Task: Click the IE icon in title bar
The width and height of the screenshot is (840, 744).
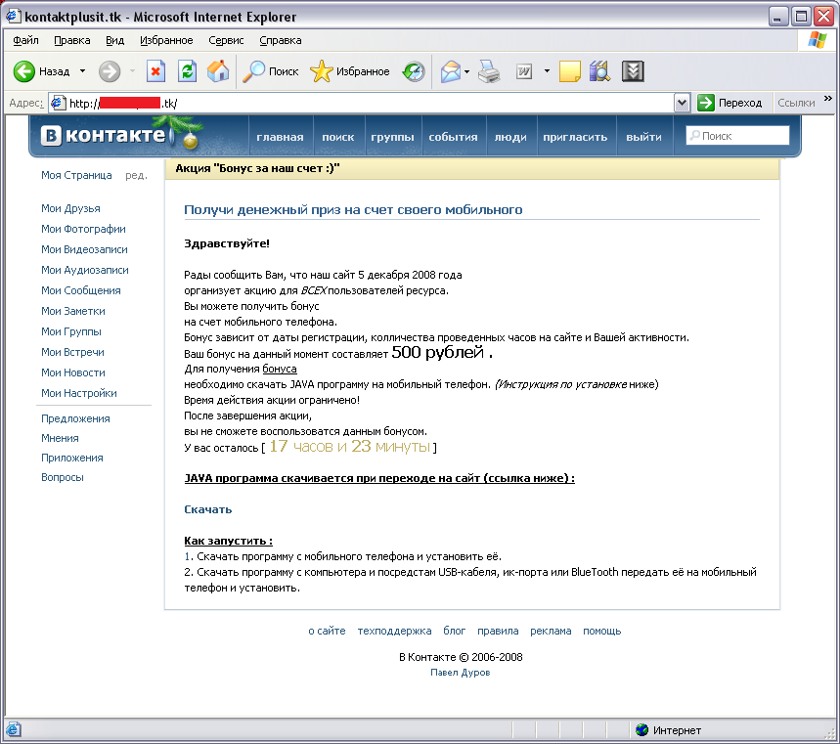Action: 14,16
